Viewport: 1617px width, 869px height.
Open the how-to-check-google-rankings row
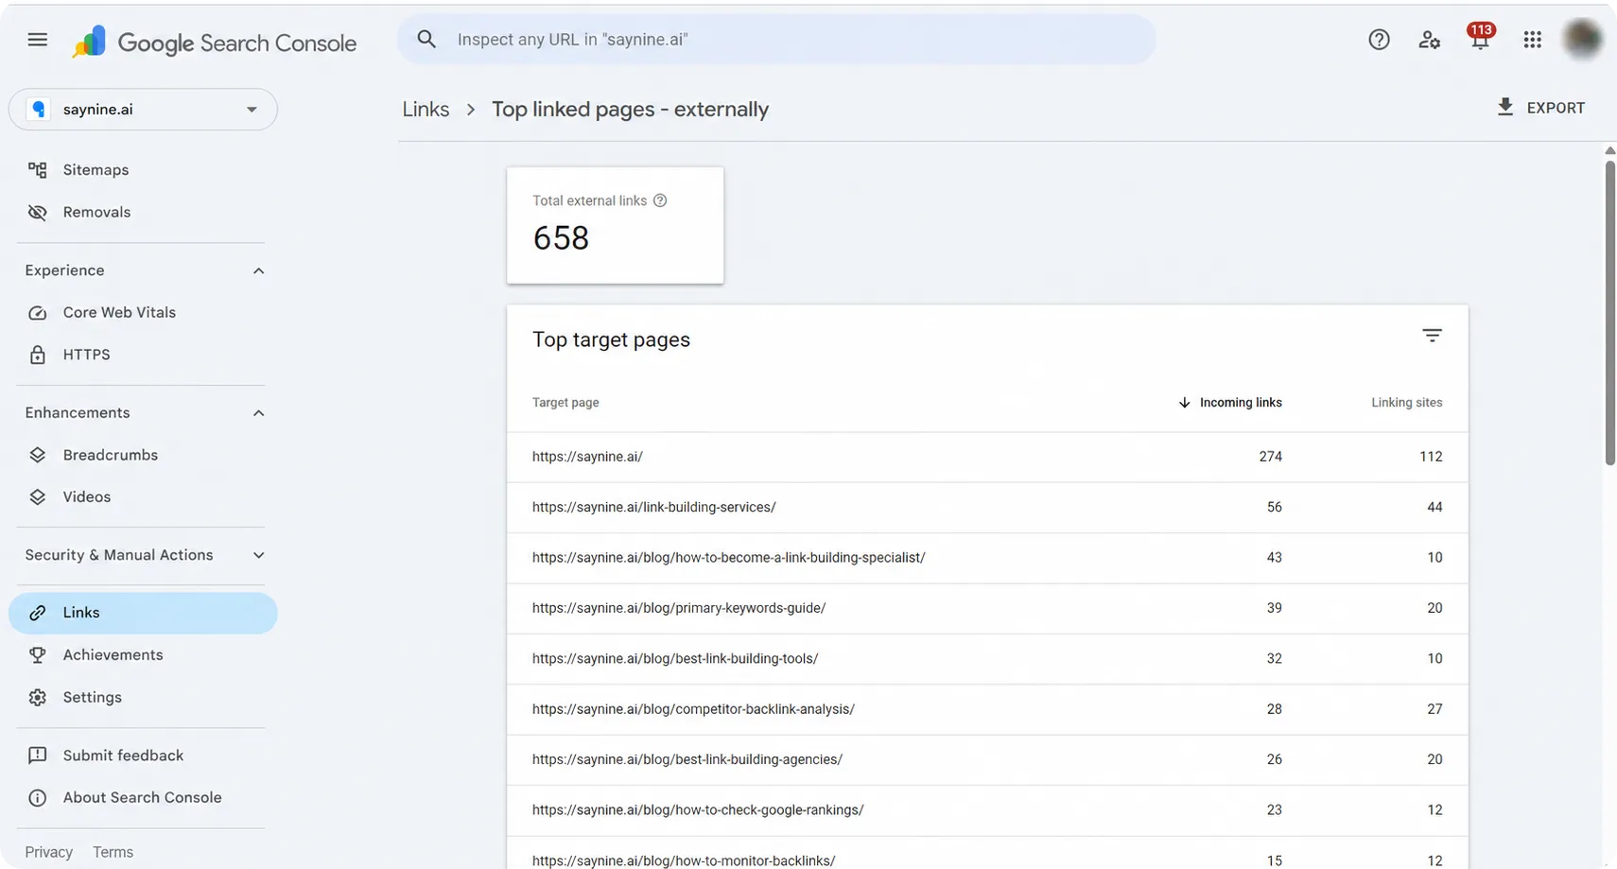(x=987, y=810)
